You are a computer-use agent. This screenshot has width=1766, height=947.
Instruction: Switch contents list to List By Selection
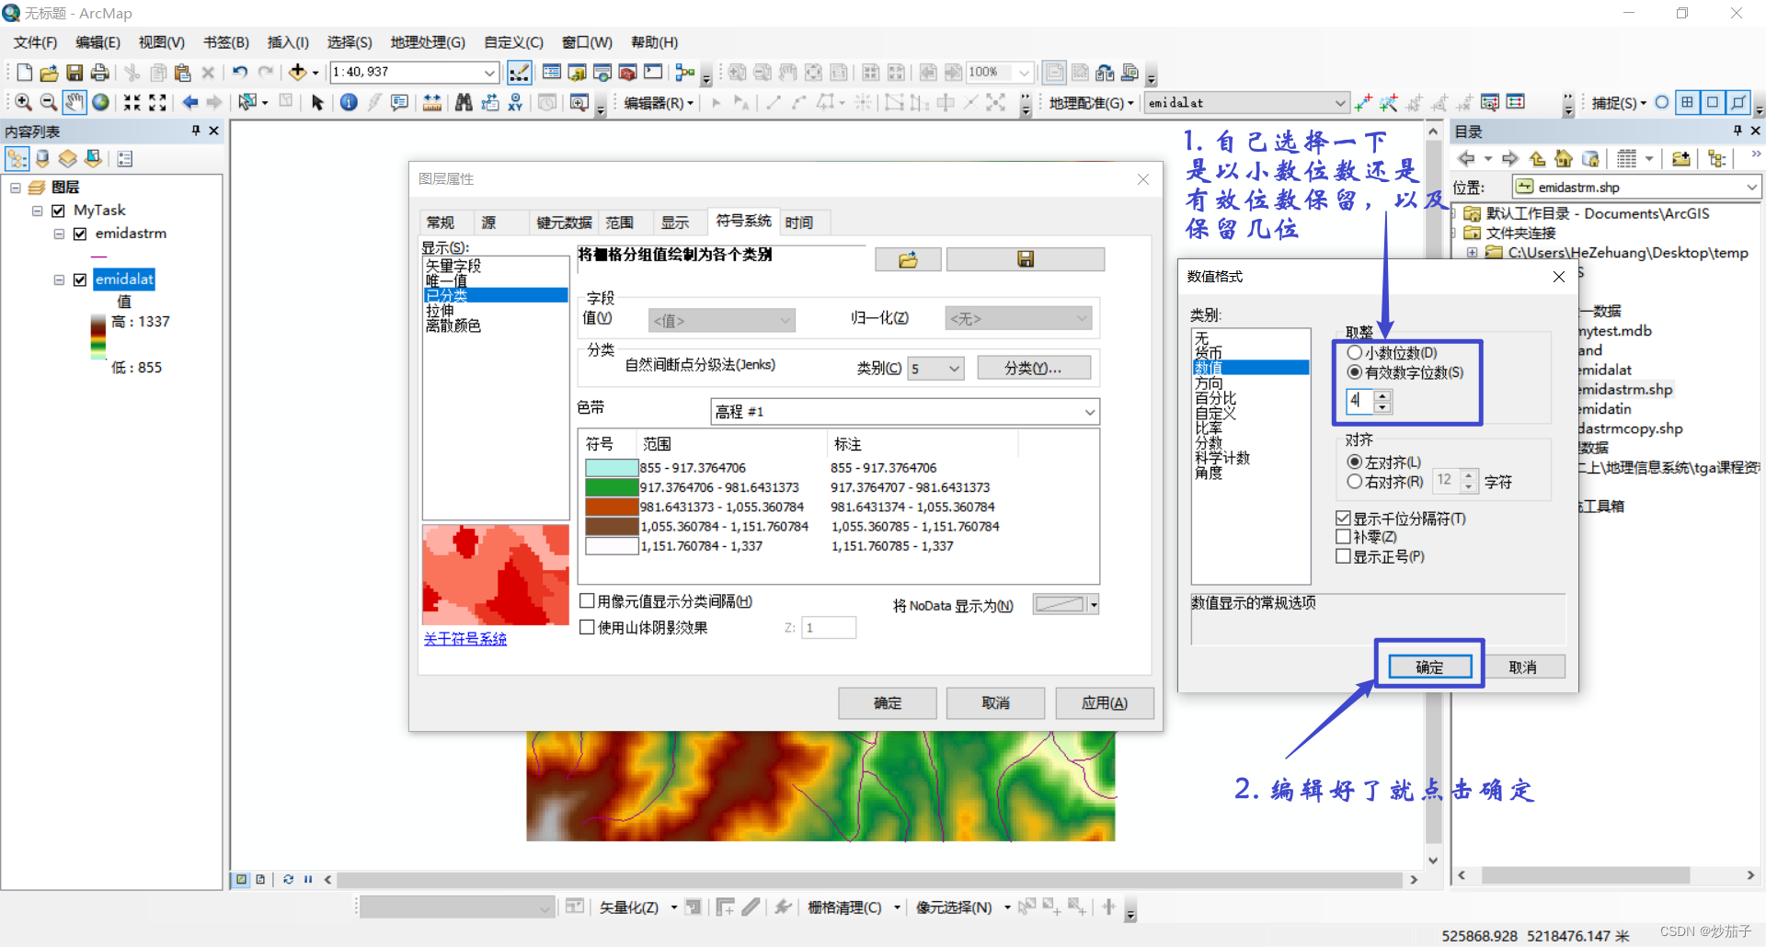94,159
